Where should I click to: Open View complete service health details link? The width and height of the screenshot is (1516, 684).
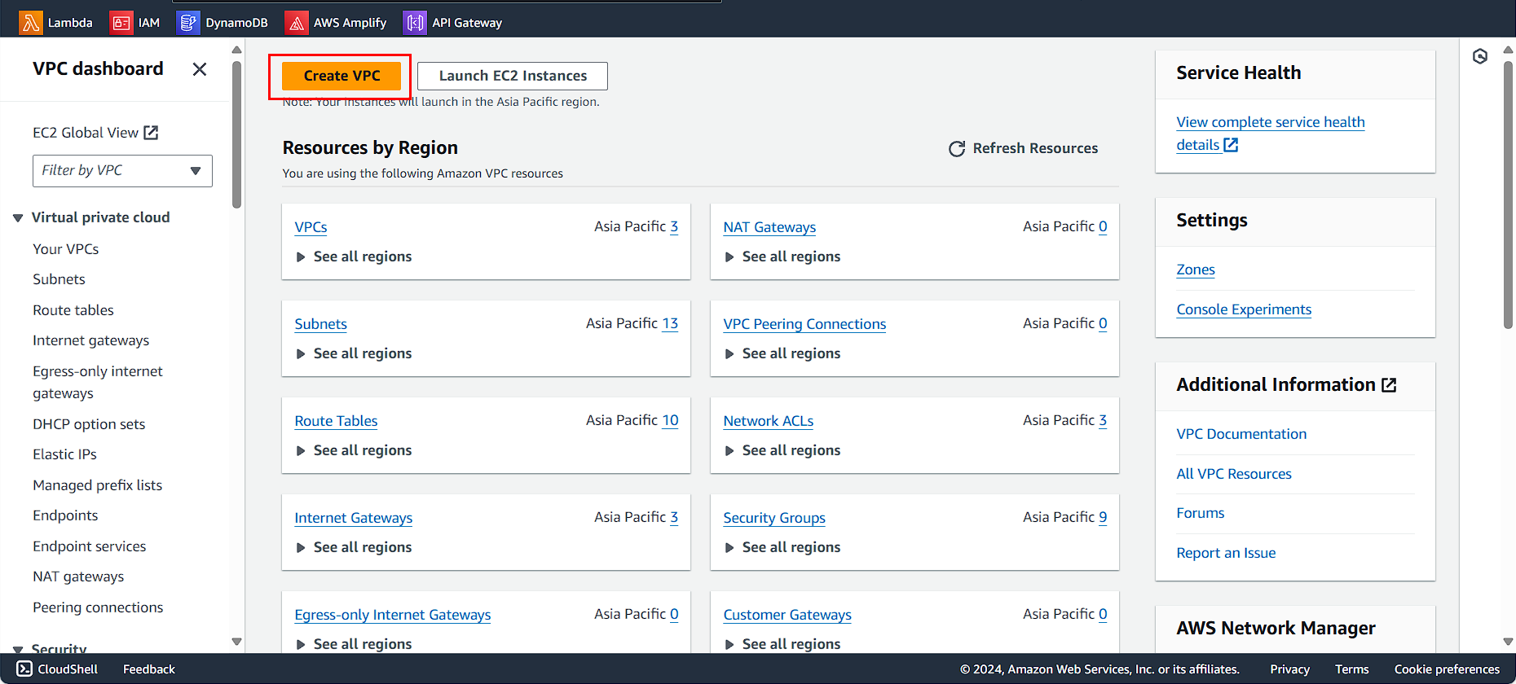click(1270, 134)
